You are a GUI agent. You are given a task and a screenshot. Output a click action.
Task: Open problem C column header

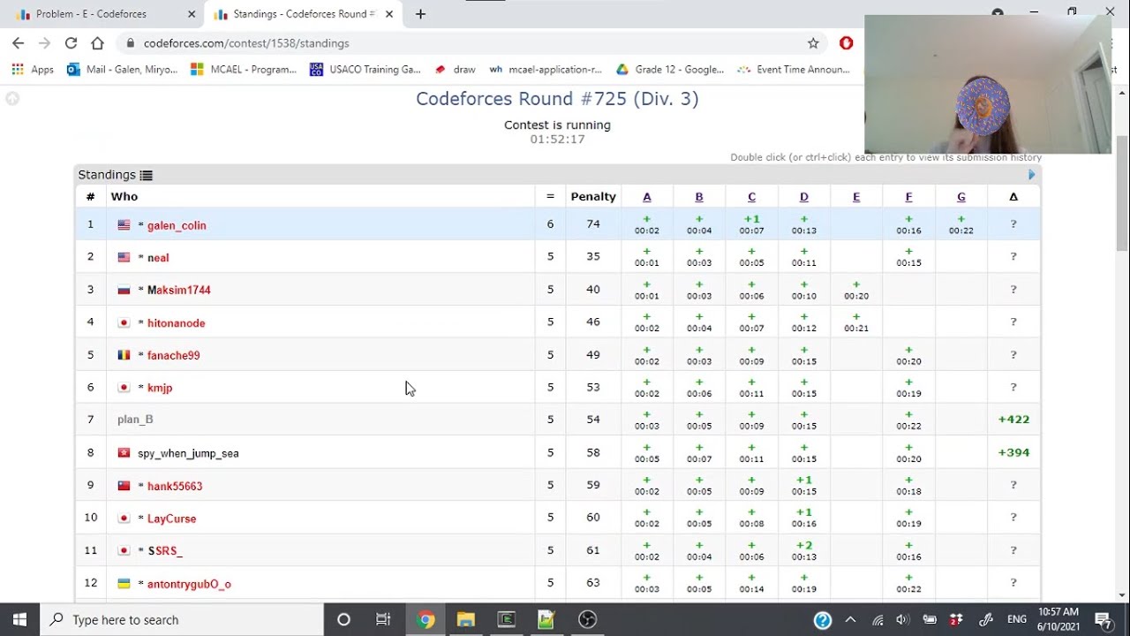coord(751,196)
